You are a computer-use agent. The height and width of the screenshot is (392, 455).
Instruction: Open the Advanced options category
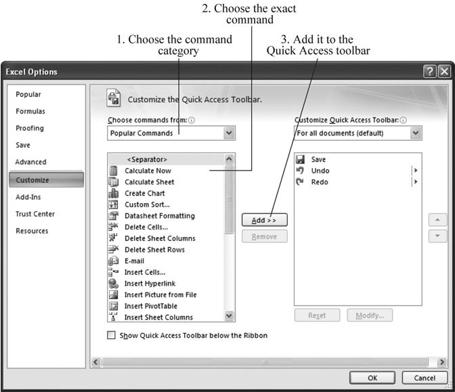tap(30, 162)
